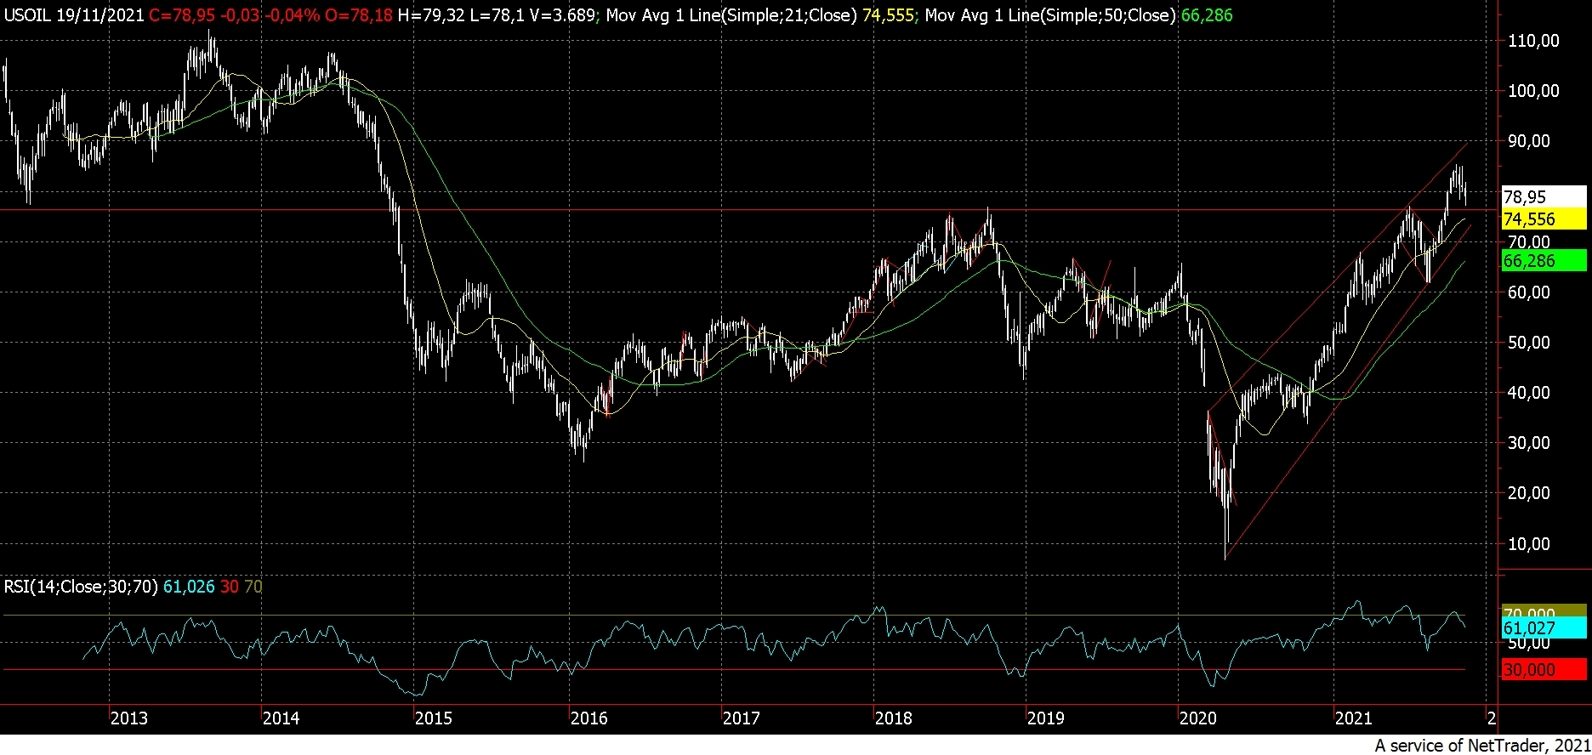The height and width of the screenshot is (755, 1592).
Task: Click the 2017 year label on time axis
Action: 741,718
